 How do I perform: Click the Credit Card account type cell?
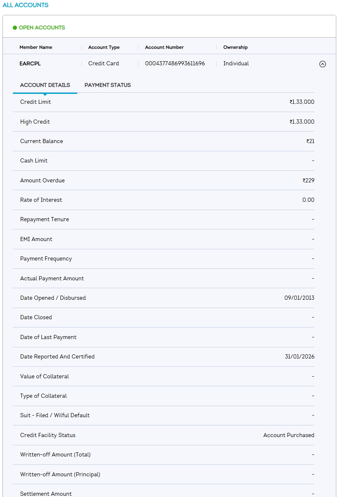click(x=104, y=64)
